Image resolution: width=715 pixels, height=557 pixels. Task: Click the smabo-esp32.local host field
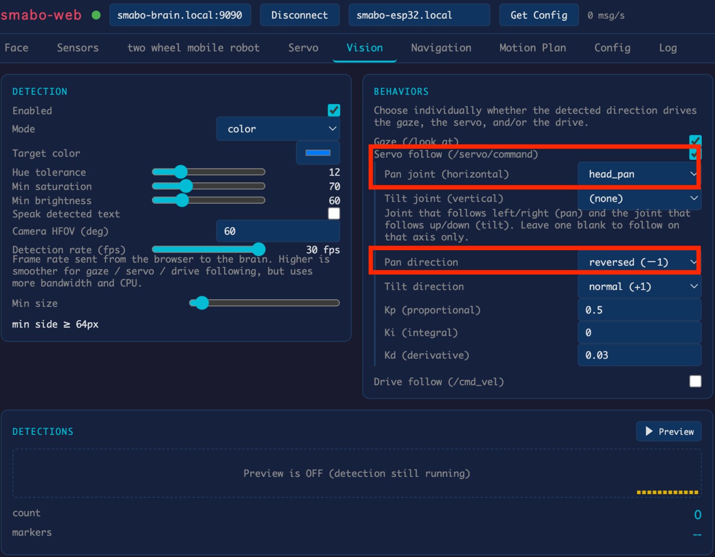click(419, 15)
